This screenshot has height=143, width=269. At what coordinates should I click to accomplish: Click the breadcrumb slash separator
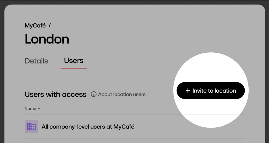tap(50, 26)
